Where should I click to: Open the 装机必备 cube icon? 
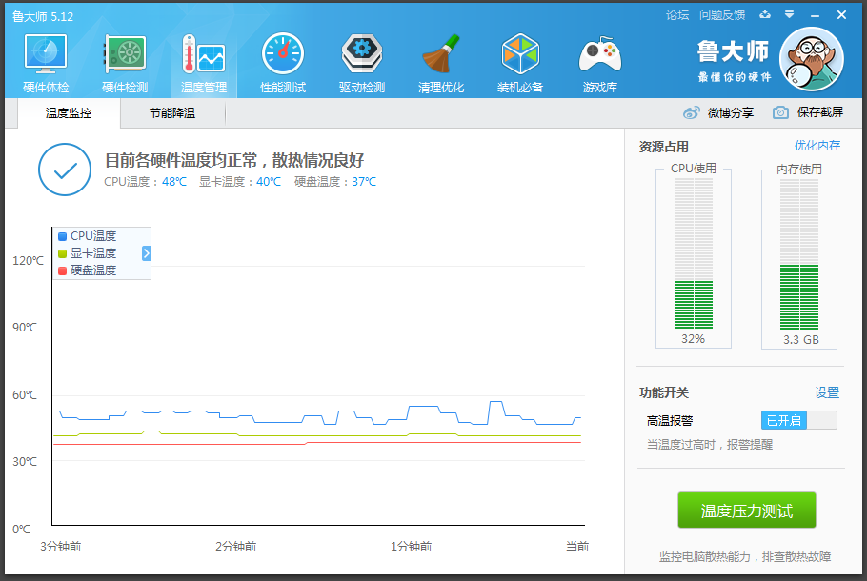pyautogui.click(x=520, y=53)
